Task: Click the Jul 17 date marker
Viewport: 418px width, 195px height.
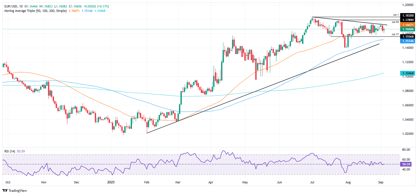Action: (395, 34)
